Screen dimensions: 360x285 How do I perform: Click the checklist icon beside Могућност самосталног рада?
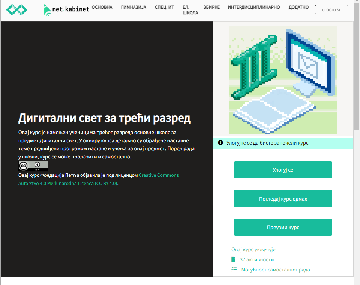234,270
